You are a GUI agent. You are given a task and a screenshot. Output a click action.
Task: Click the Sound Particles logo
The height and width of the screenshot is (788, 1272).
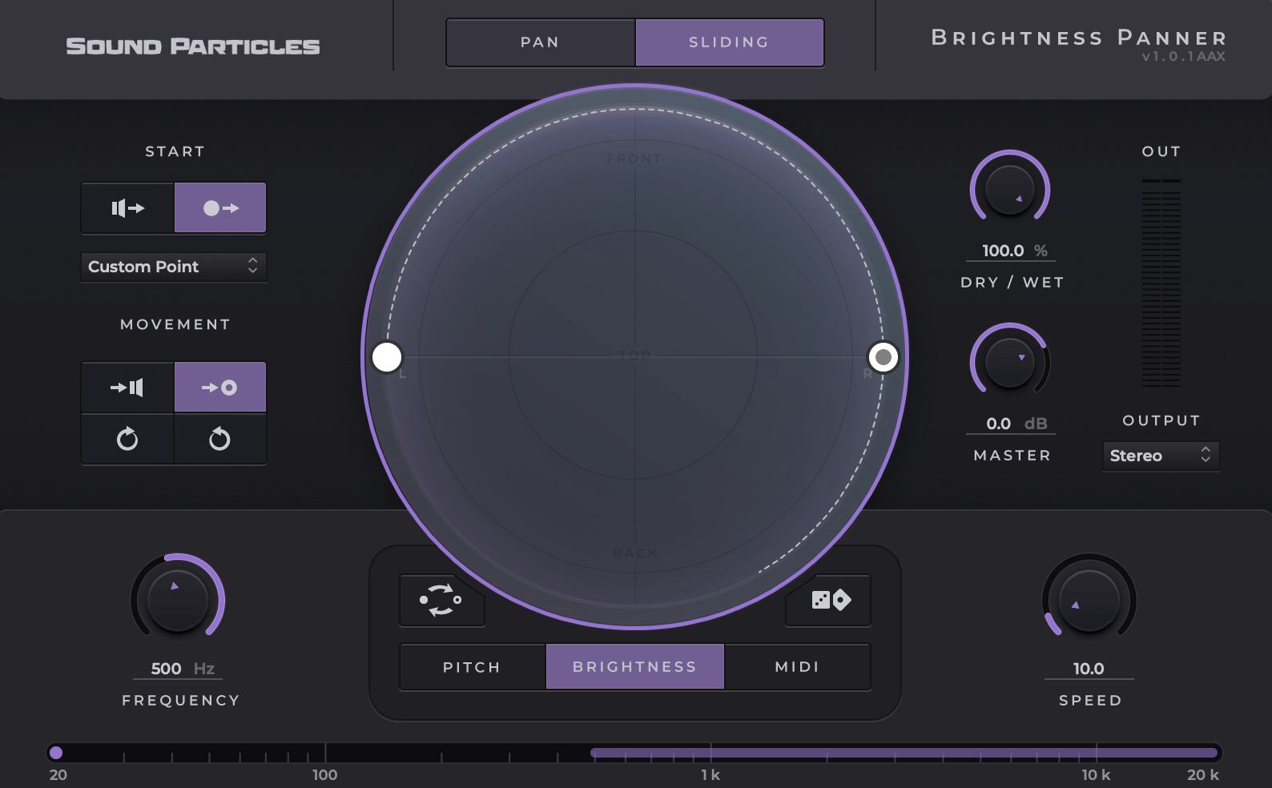[193, 46]
